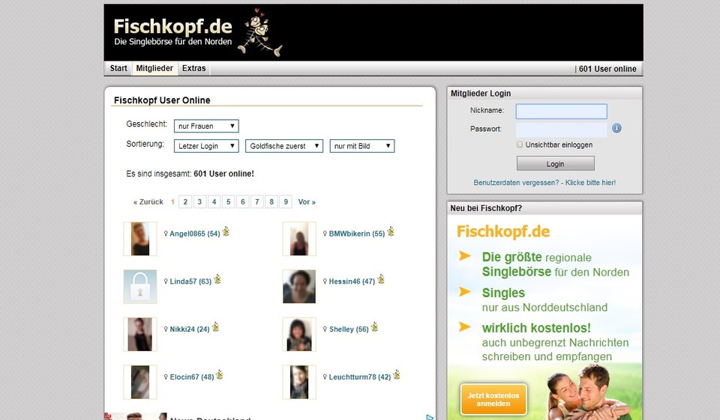Image resolution: width=720 pixels, height=420 pixels.
Task: Click the blue info icon beside Passwort
Action: (x=616, y=129)
